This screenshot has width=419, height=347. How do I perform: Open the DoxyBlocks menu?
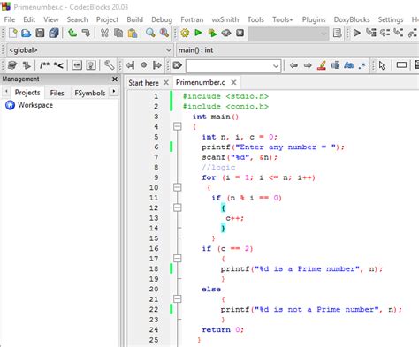tap(352, 19)
